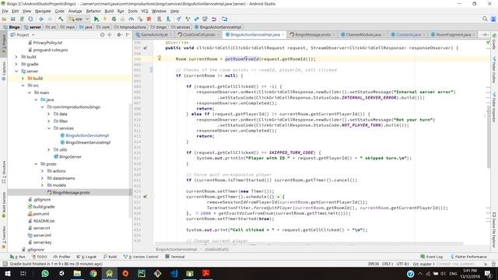The width and height of the screenshot is (498, 280).
Task: Click the override gutter icon beside clickGridCell method
Action: tap(146, 48)
